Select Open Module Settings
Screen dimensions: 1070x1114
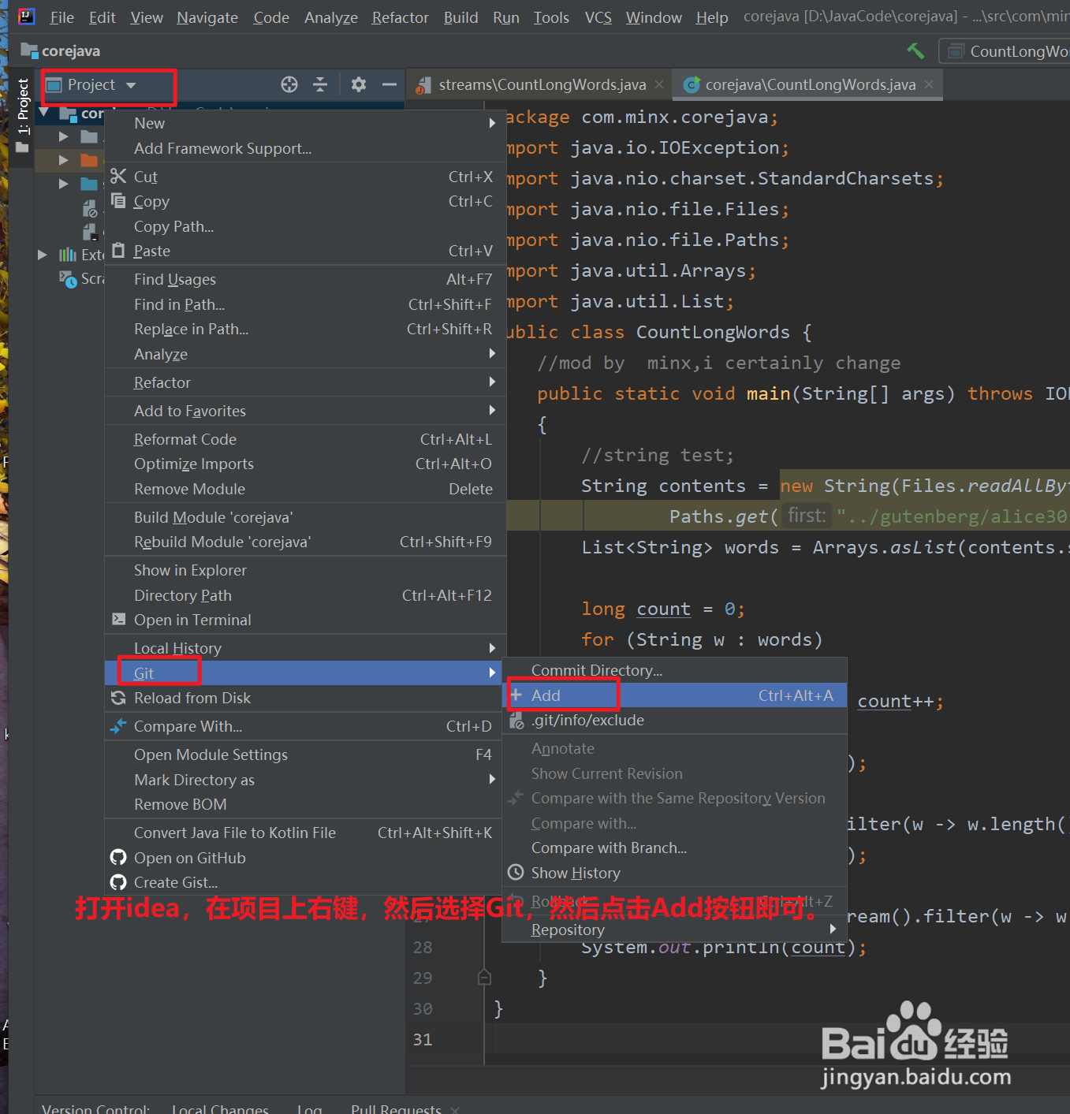coord(305,754)
